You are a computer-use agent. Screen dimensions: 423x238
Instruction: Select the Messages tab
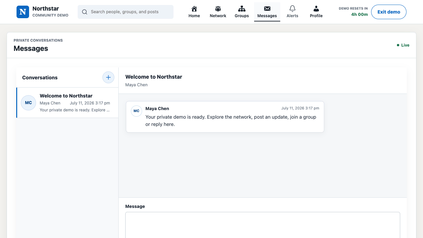pos(267,12)
